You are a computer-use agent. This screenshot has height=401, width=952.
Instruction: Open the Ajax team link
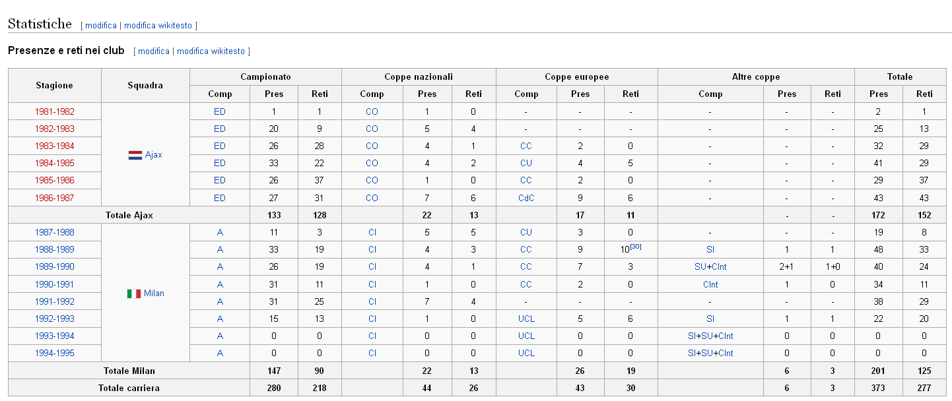[x=154, y=155]
